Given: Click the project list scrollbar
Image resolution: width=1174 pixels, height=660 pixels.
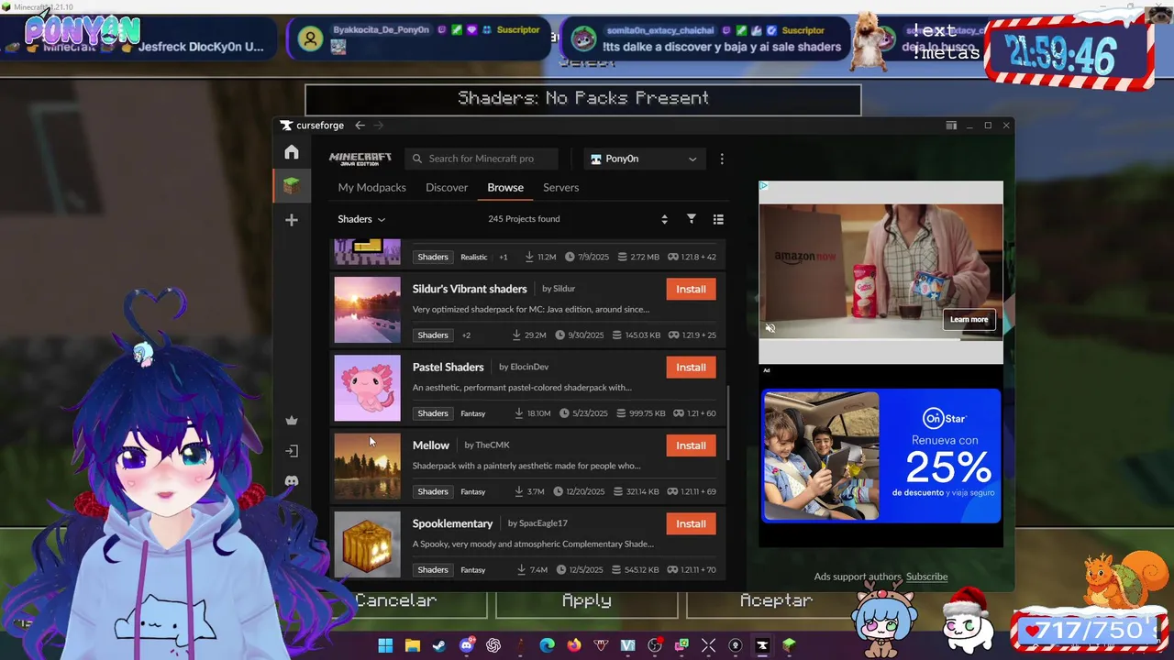Looking at the screenshot, I should coord(728,422).
